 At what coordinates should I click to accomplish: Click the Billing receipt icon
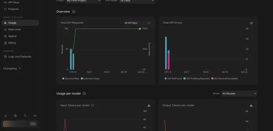click(5, 43)
